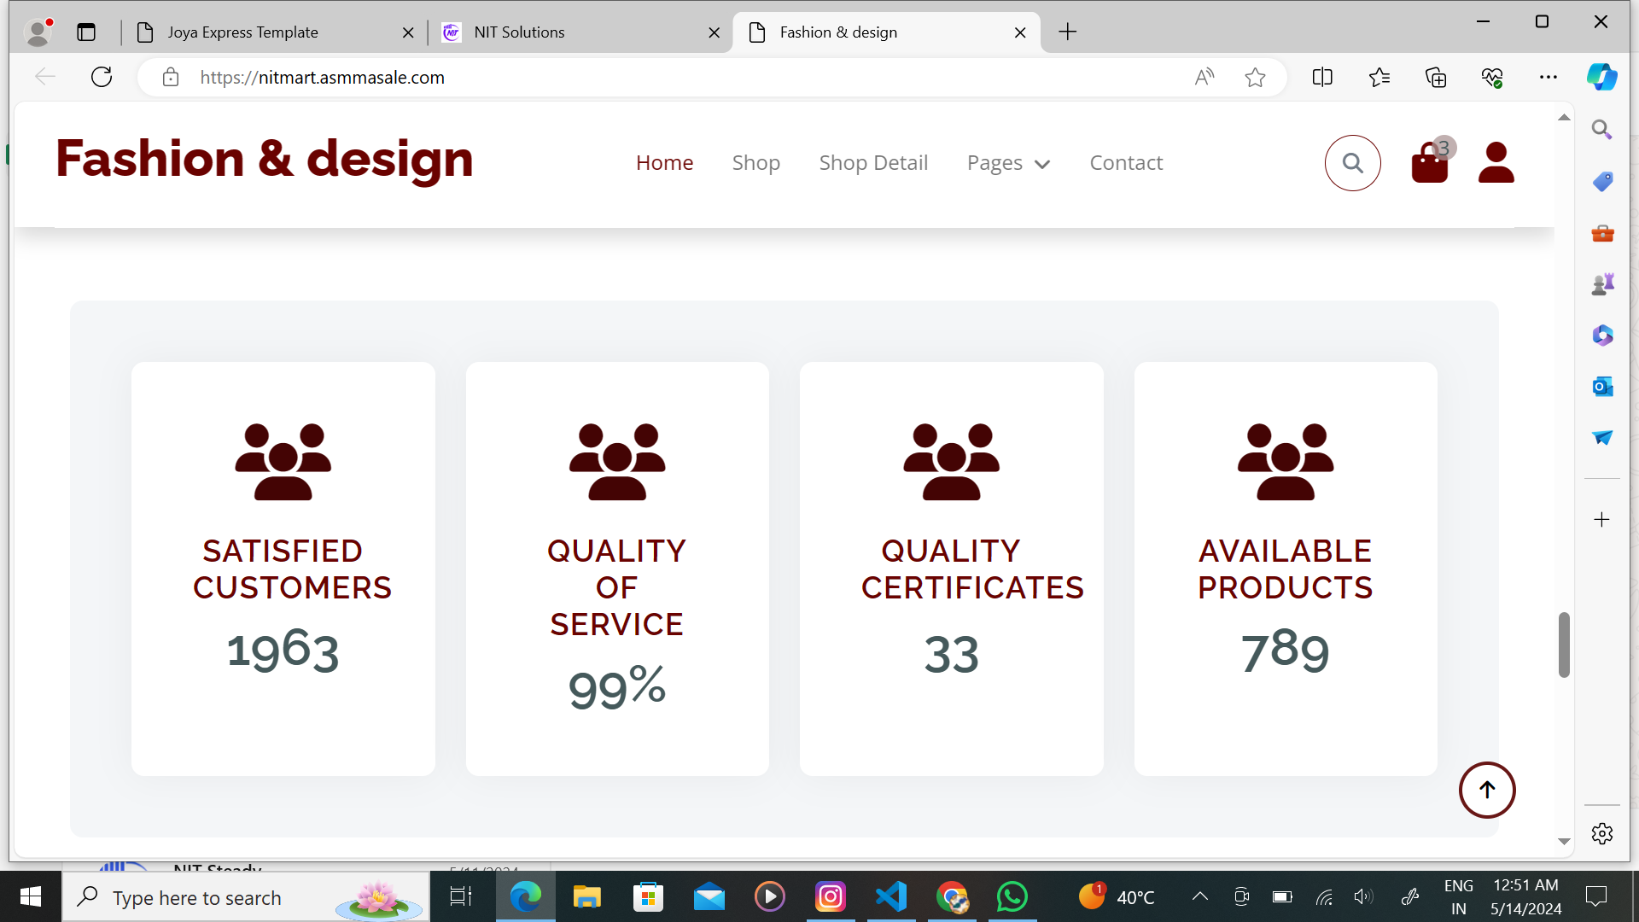Click the page vertical scrollbar thumb

coord(1564,645)
